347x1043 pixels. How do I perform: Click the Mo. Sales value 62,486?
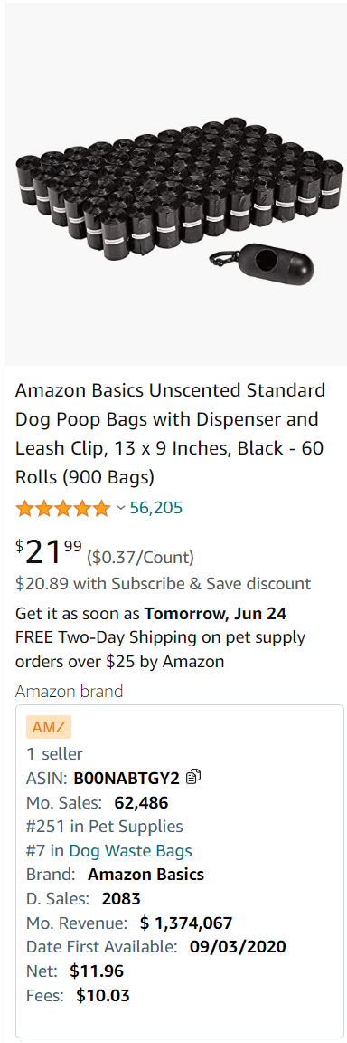pyautogui.click(x=141, y=803)
